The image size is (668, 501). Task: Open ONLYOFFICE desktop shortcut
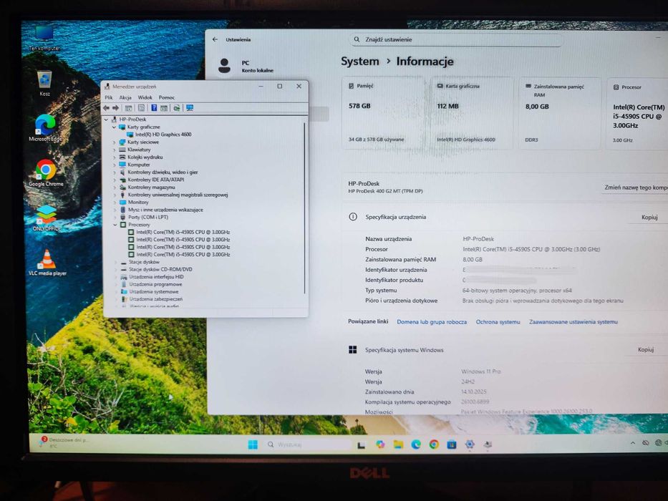47,218
